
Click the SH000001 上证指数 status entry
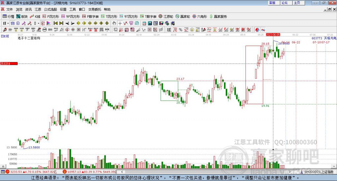tap(317, 172)
